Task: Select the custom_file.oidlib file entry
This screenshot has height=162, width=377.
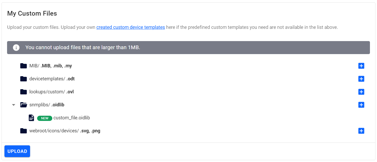Action: pyautogui.click(x=72, y=118)
